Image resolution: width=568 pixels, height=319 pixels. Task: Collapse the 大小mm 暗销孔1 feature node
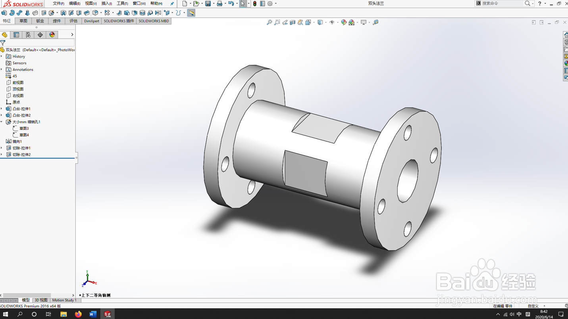[2, 122]
